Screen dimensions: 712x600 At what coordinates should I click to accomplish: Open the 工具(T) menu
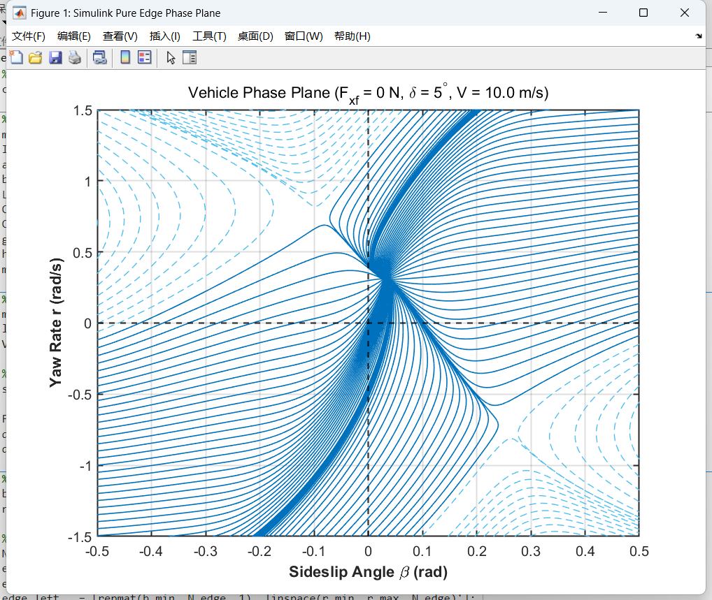click(x=209, y=36)
